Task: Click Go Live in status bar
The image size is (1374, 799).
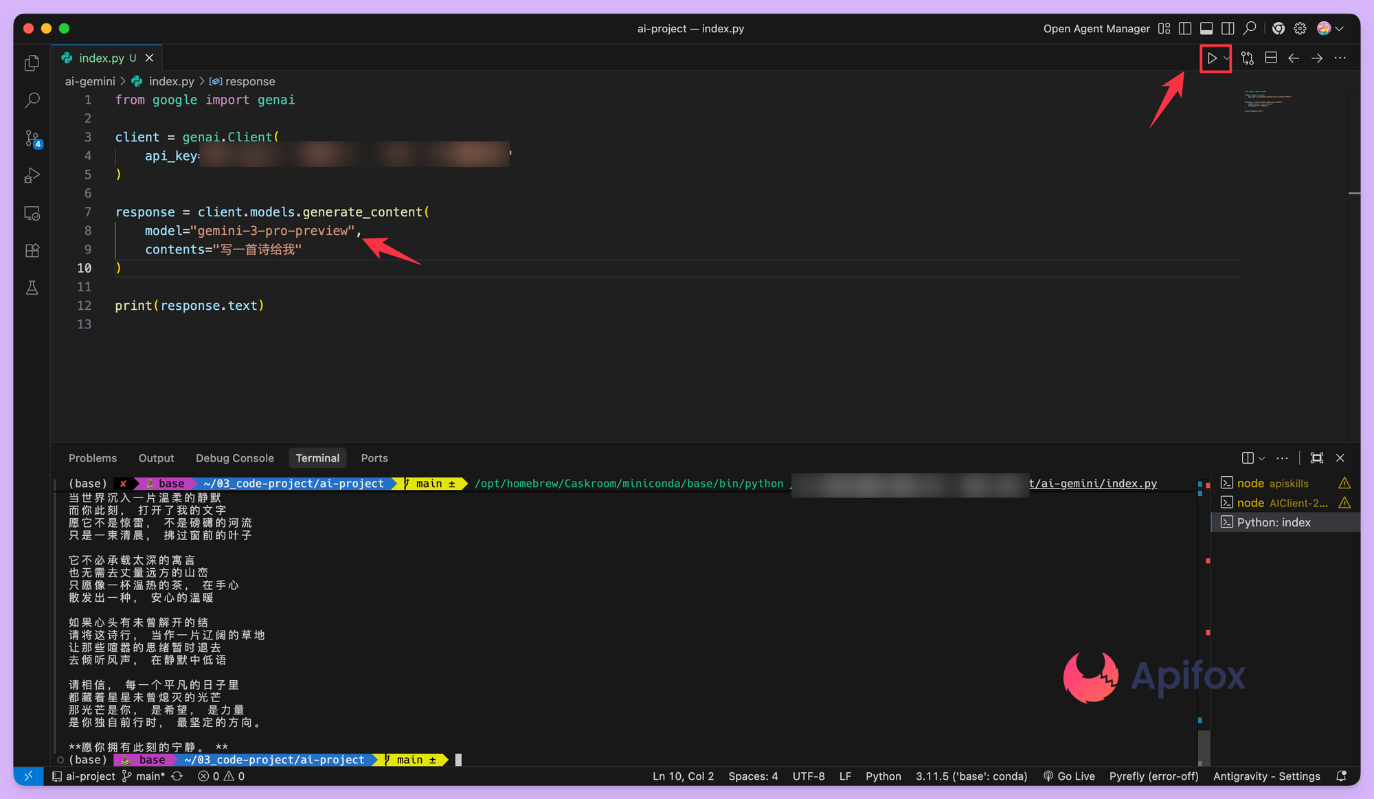Action: click(1069, 776)
